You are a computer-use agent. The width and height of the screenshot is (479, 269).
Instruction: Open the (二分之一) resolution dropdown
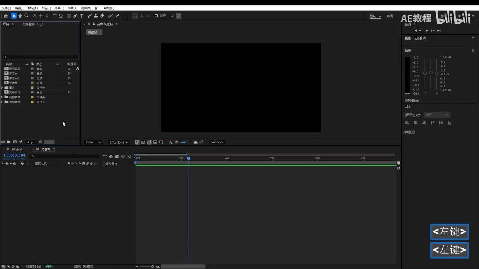pyautogui.click(x=119, y=142)
